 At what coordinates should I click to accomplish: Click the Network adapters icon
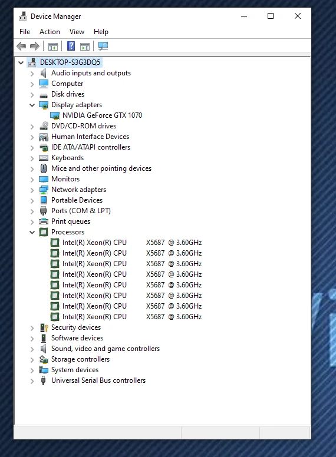point(44,190)
